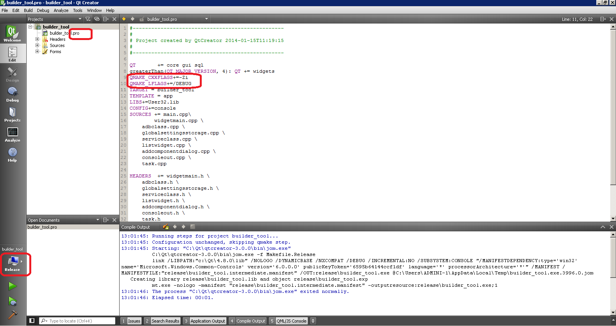Open the Edit menu
Screen dimensions: 616x326
point(16,10)
